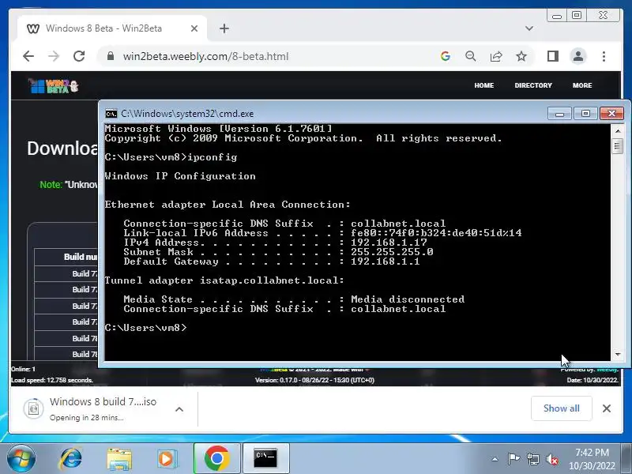Share this page icon
The image size is (632, 474).
click(x=496, y=56)
